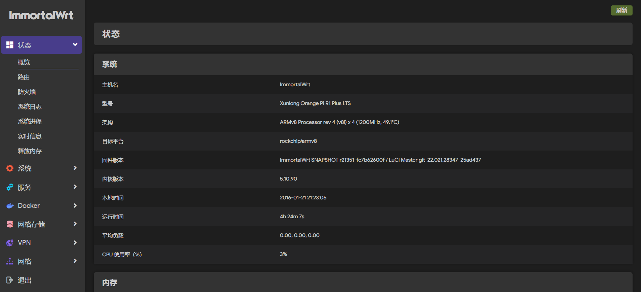Viewport: 641px width, 292px height.
Task: Click the green 刷新 refresh button
Action: [x=621, y=10]
